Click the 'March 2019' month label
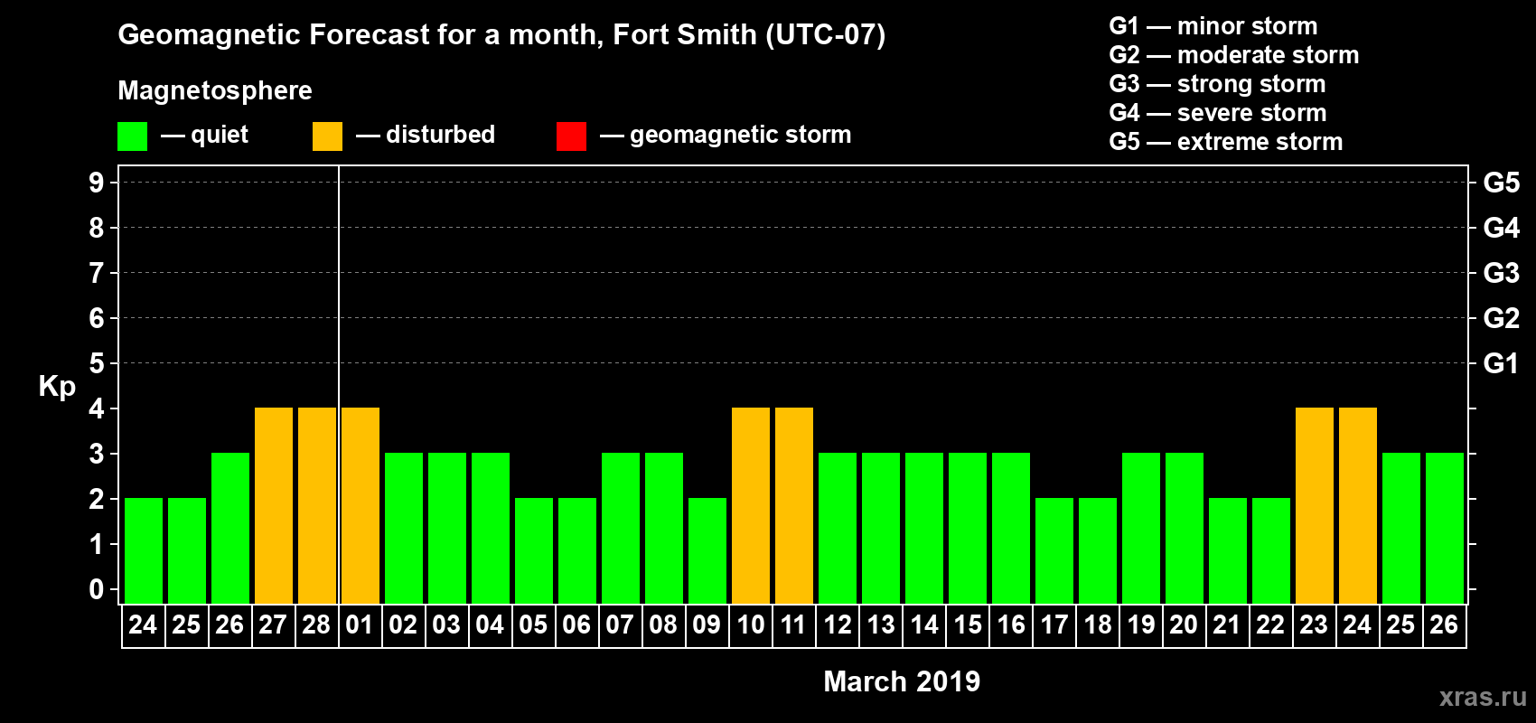Screen dimensions: 1536x723 pyautogui.click(x=902, y=681)
